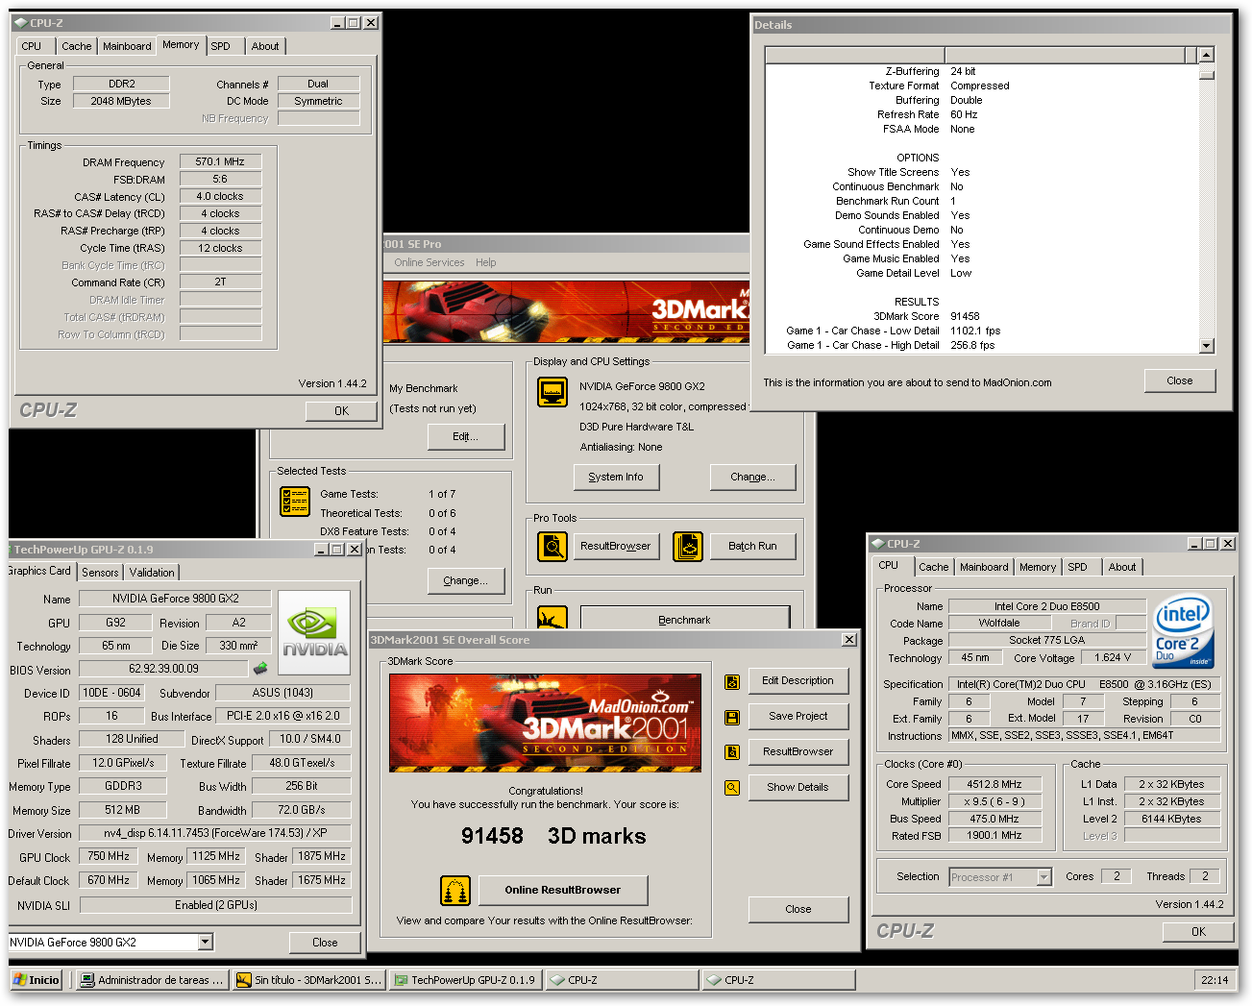Click the Batch Run document icon

click(x=688, y=547)
